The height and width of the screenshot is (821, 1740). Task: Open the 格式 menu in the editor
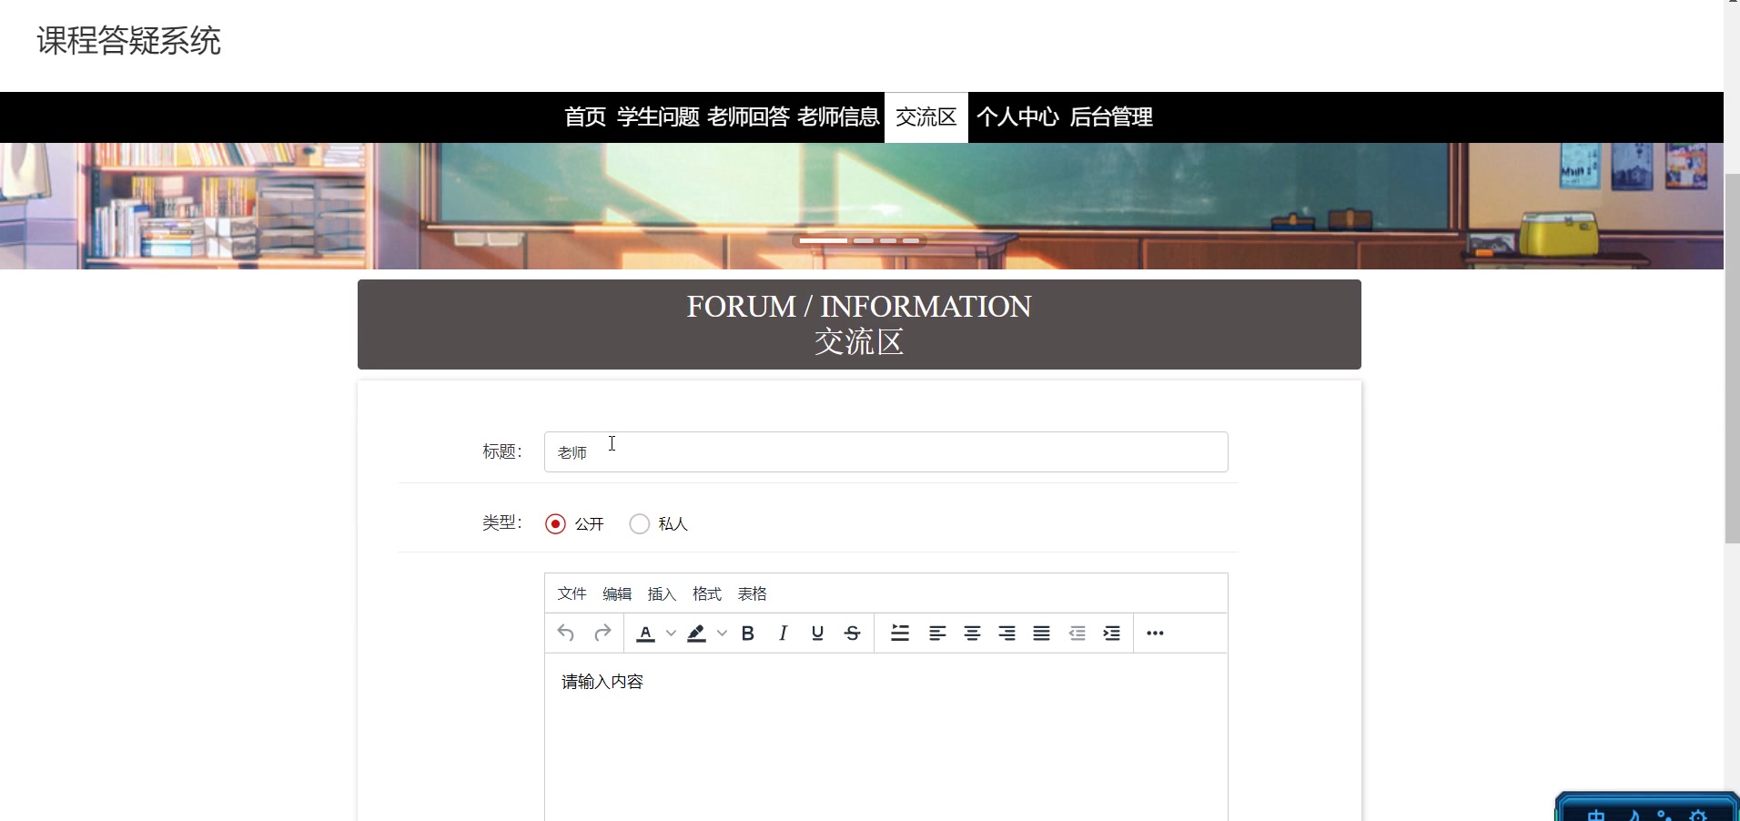tap(706, 593)
